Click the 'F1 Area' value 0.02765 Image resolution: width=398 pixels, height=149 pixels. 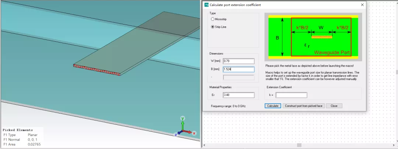(x=34, y=145)
